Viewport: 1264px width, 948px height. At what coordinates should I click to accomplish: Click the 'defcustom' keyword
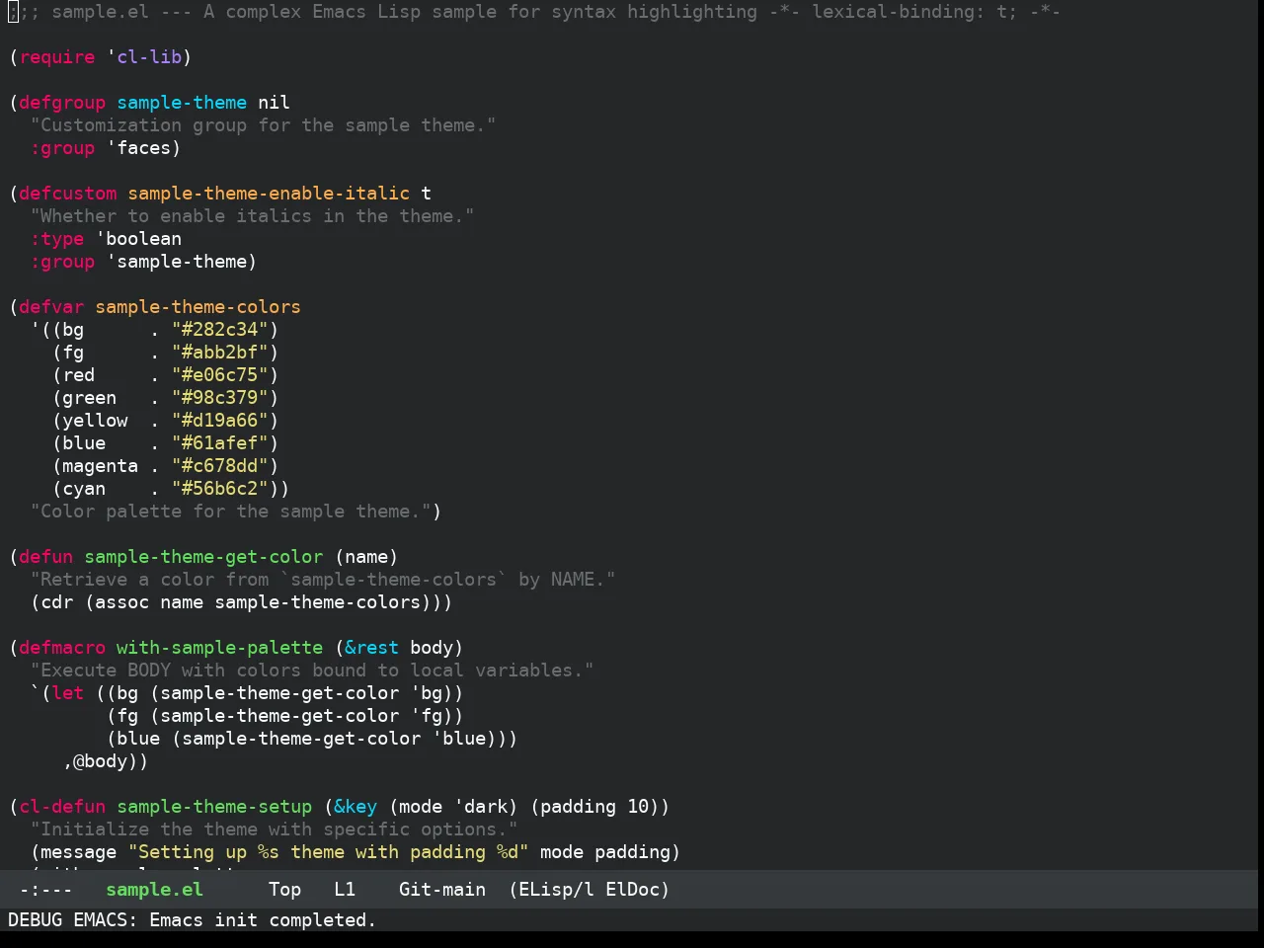[68, 194]
